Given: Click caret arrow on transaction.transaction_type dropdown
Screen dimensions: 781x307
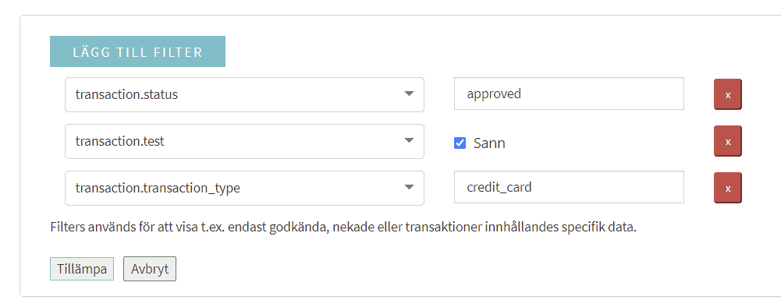Looking at the screenshot, I should 409,188.
